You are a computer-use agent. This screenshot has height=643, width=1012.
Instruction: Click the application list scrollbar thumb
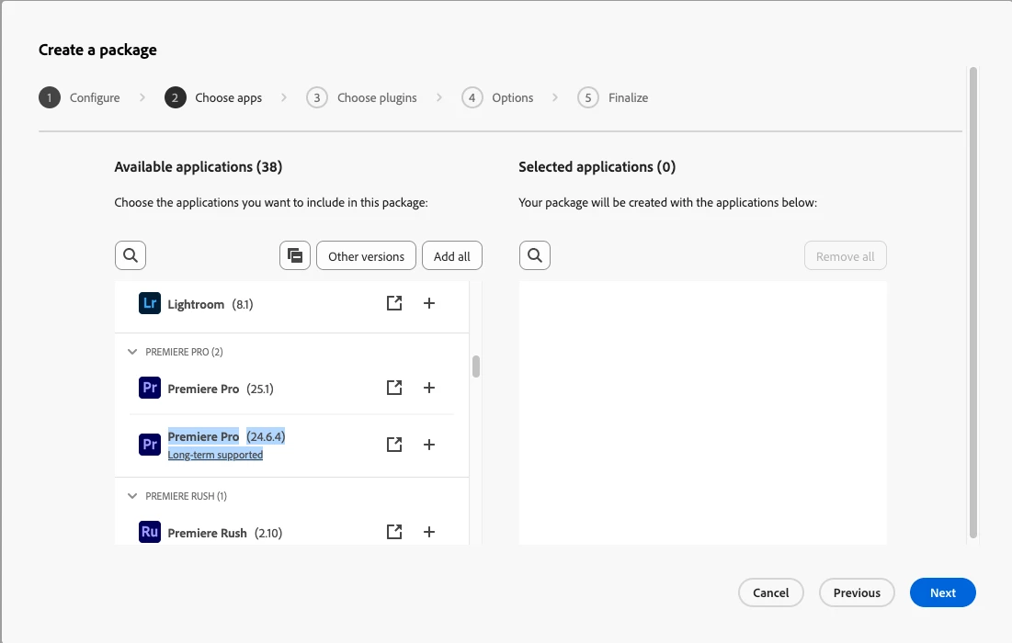[x=476, y=367]
